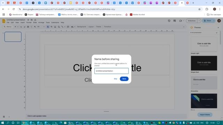
Task: Click the Meet camera icon
Action: pos(180,21)
